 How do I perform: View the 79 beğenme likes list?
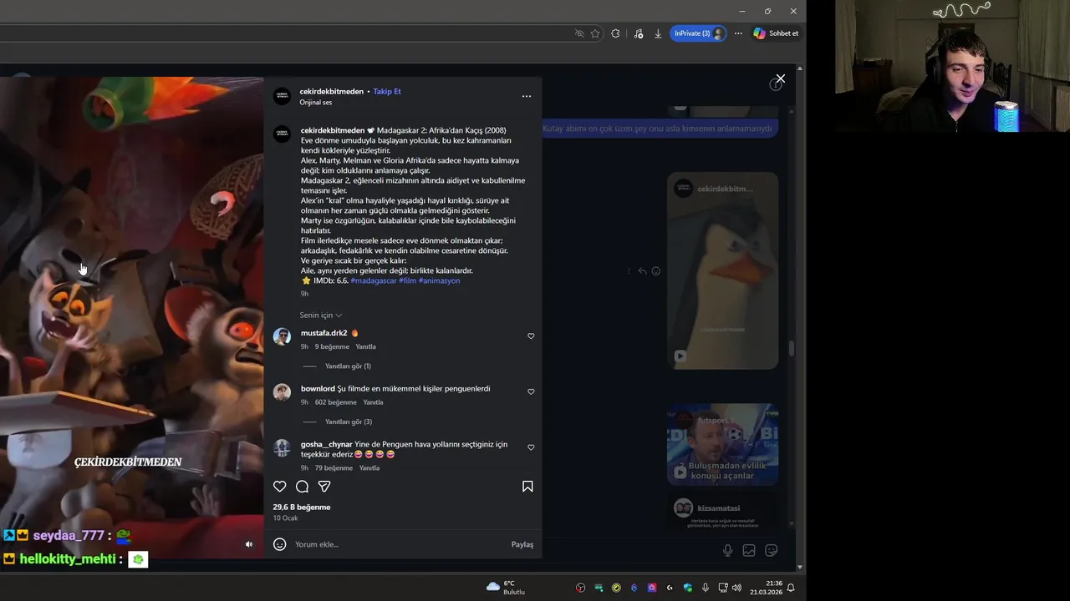pyautogui.click(x=334, y=468)
